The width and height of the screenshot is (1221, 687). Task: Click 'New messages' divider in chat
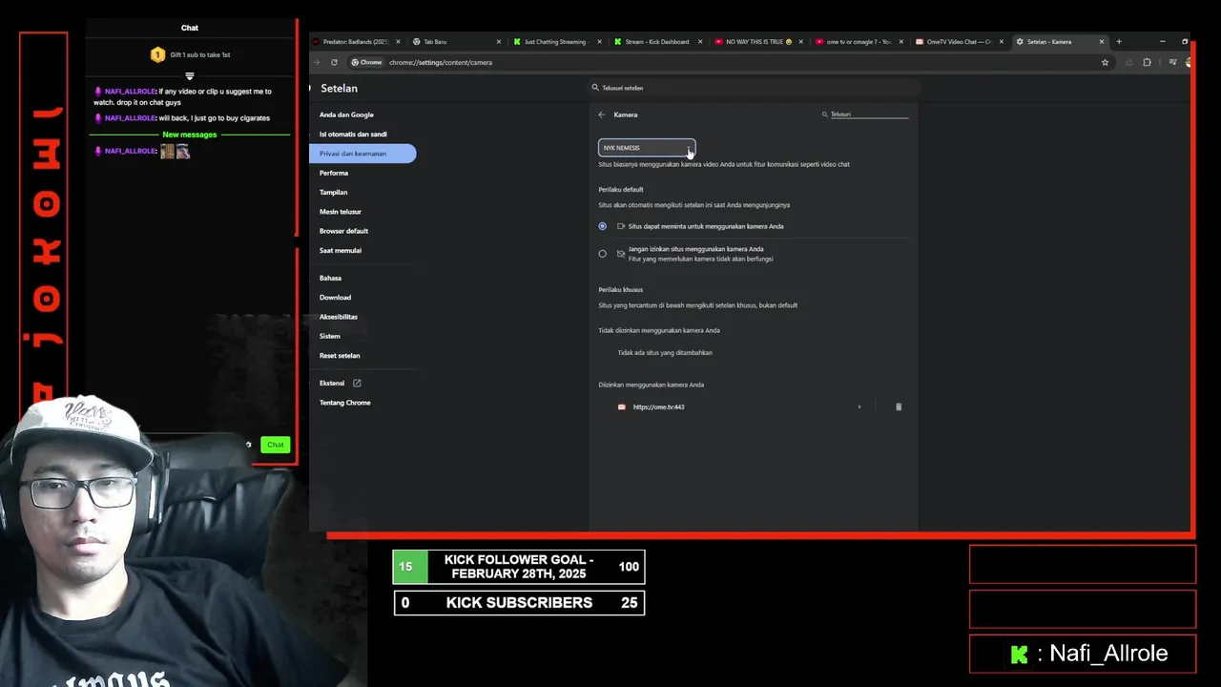tap(190, 135)
